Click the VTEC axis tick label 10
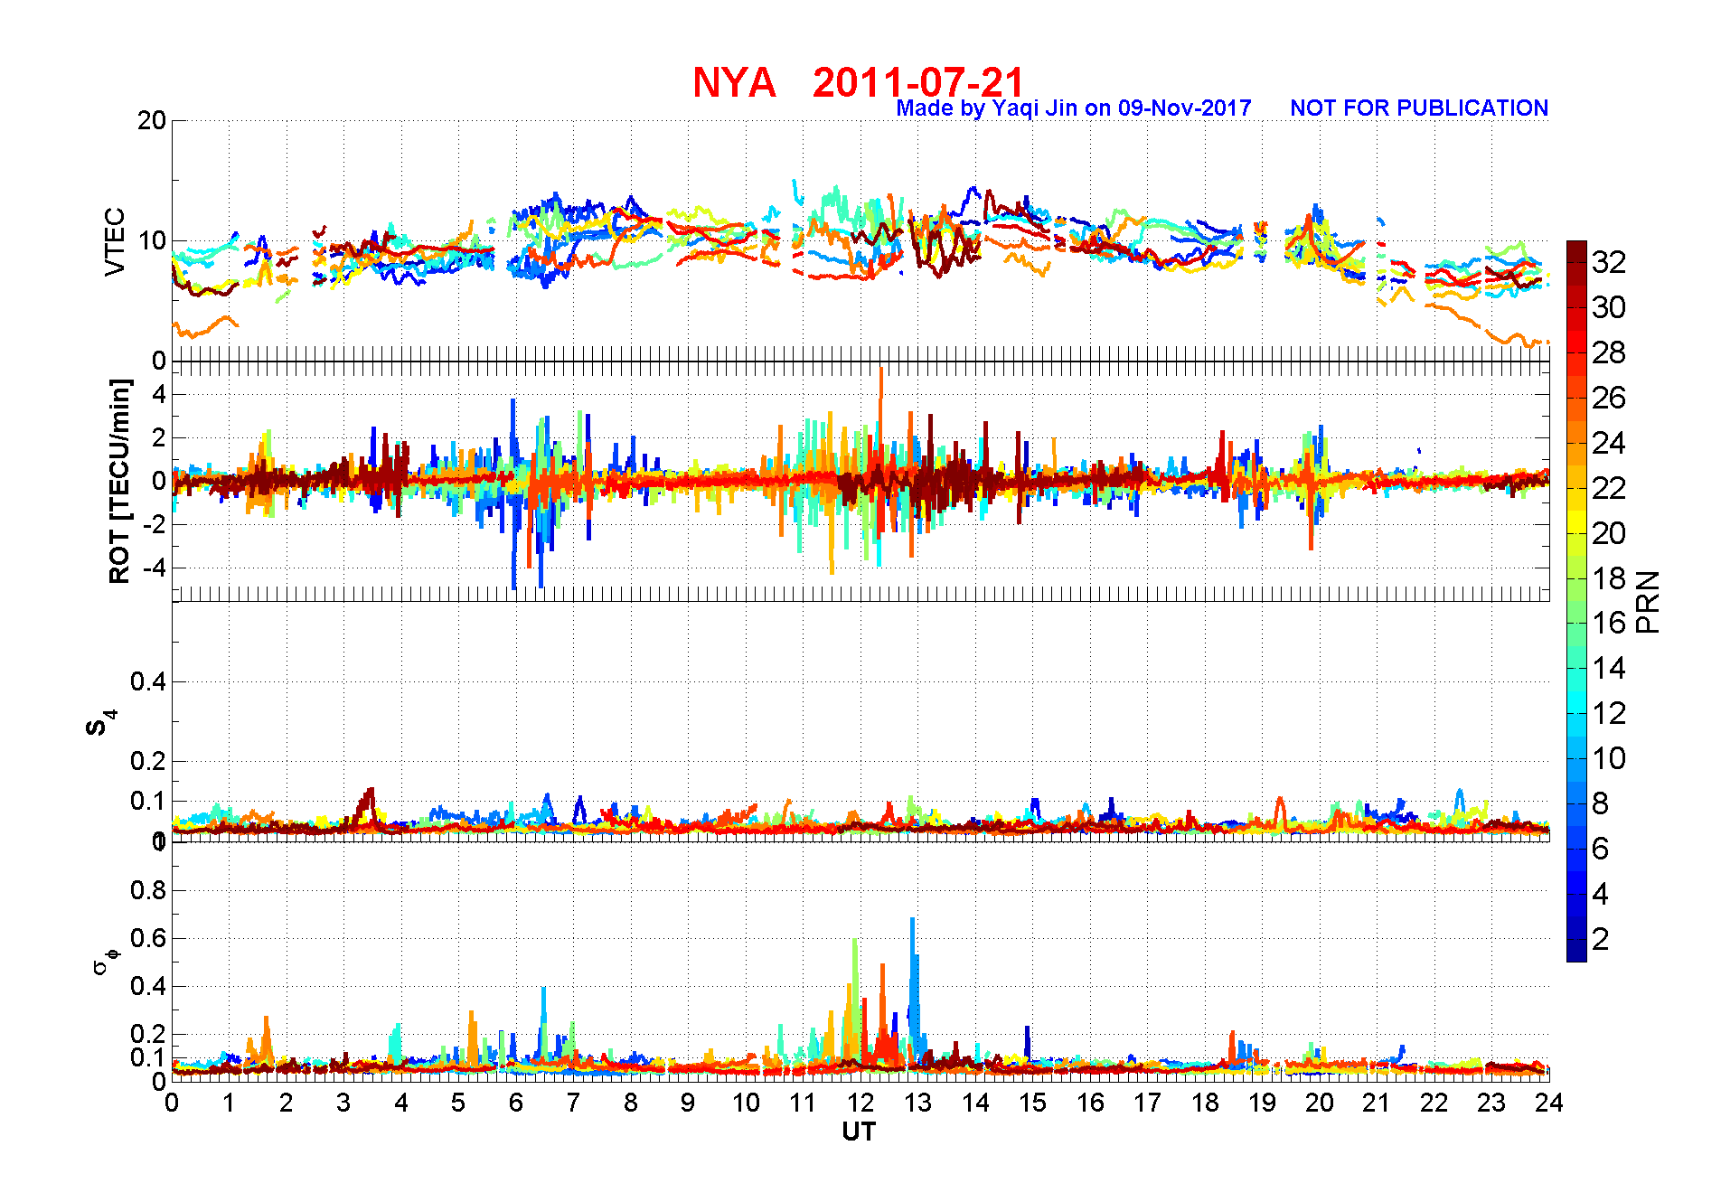 pyautogui.click(x=152, y=241)
